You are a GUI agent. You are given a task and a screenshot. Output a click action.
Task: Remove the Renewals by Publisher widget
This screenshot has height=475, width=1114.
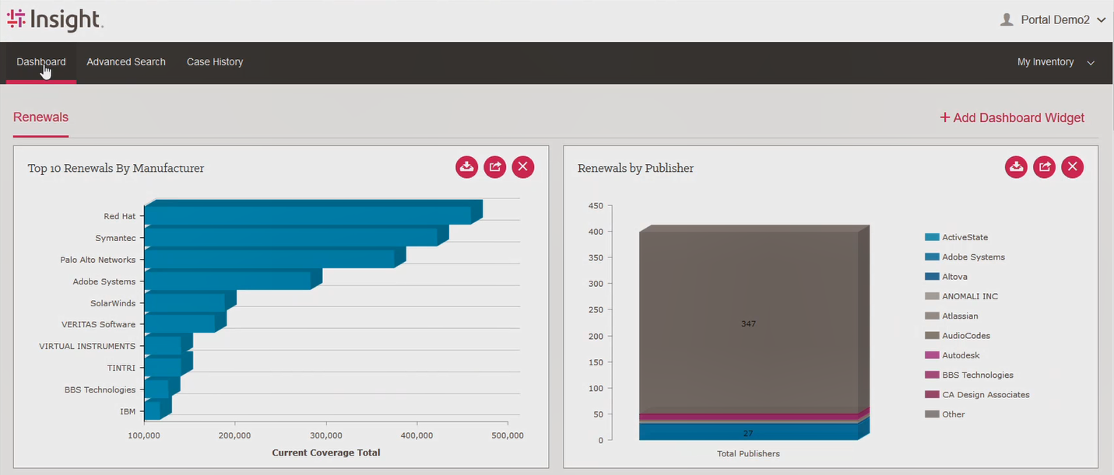coord(1073,167)
